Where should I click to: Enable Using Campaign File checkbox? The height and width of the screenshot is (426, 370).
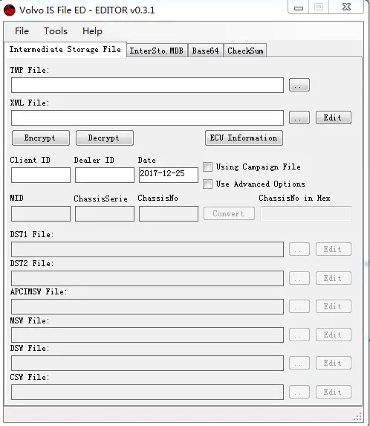click(x=208, y=167)
